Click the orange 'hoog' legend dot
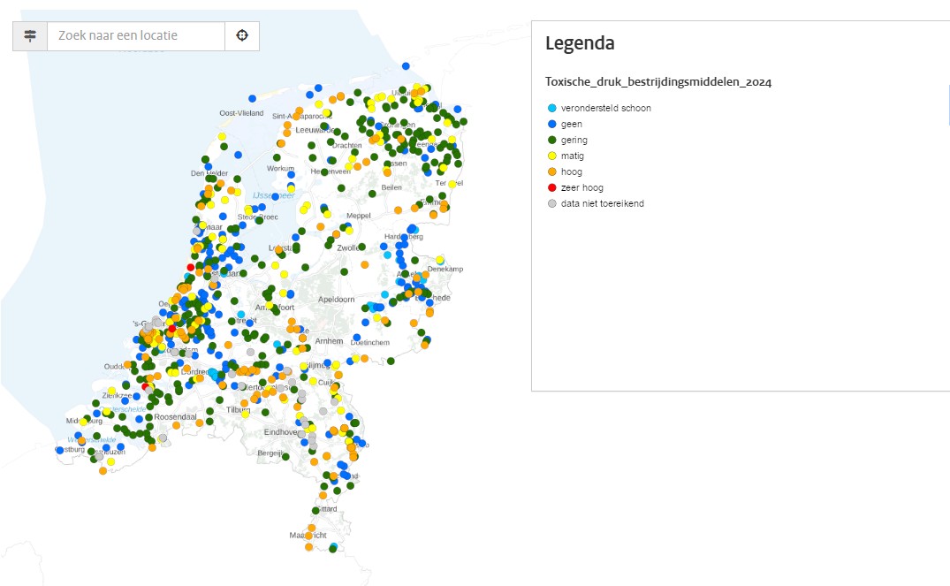 (552, 171)
